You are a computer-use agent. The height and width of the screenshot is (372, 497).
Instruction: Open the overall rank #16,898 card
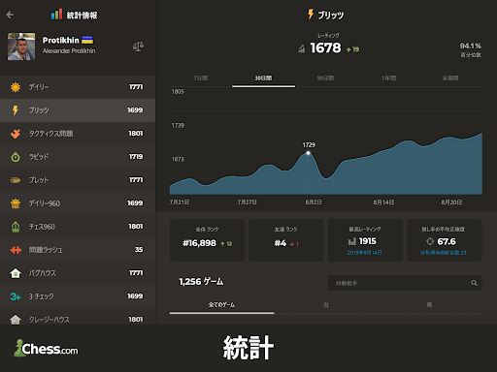[x=207, y=240]
